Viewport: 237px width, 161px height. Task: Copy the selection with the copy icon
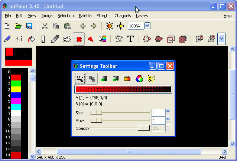(x=56, y=26)
